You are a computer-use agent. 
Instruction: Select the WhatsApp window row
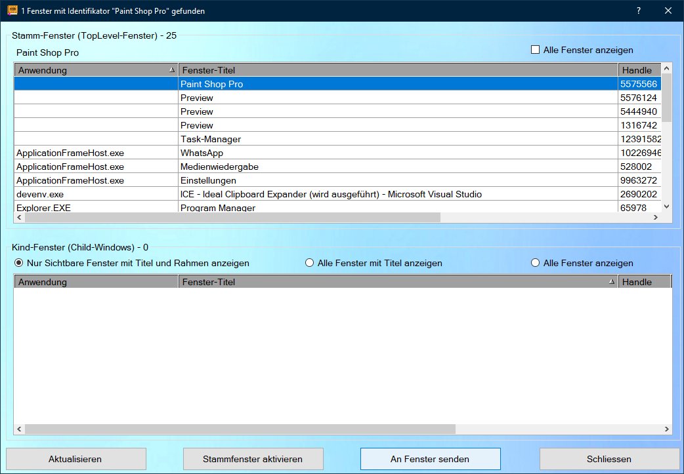tap(337, 153)
